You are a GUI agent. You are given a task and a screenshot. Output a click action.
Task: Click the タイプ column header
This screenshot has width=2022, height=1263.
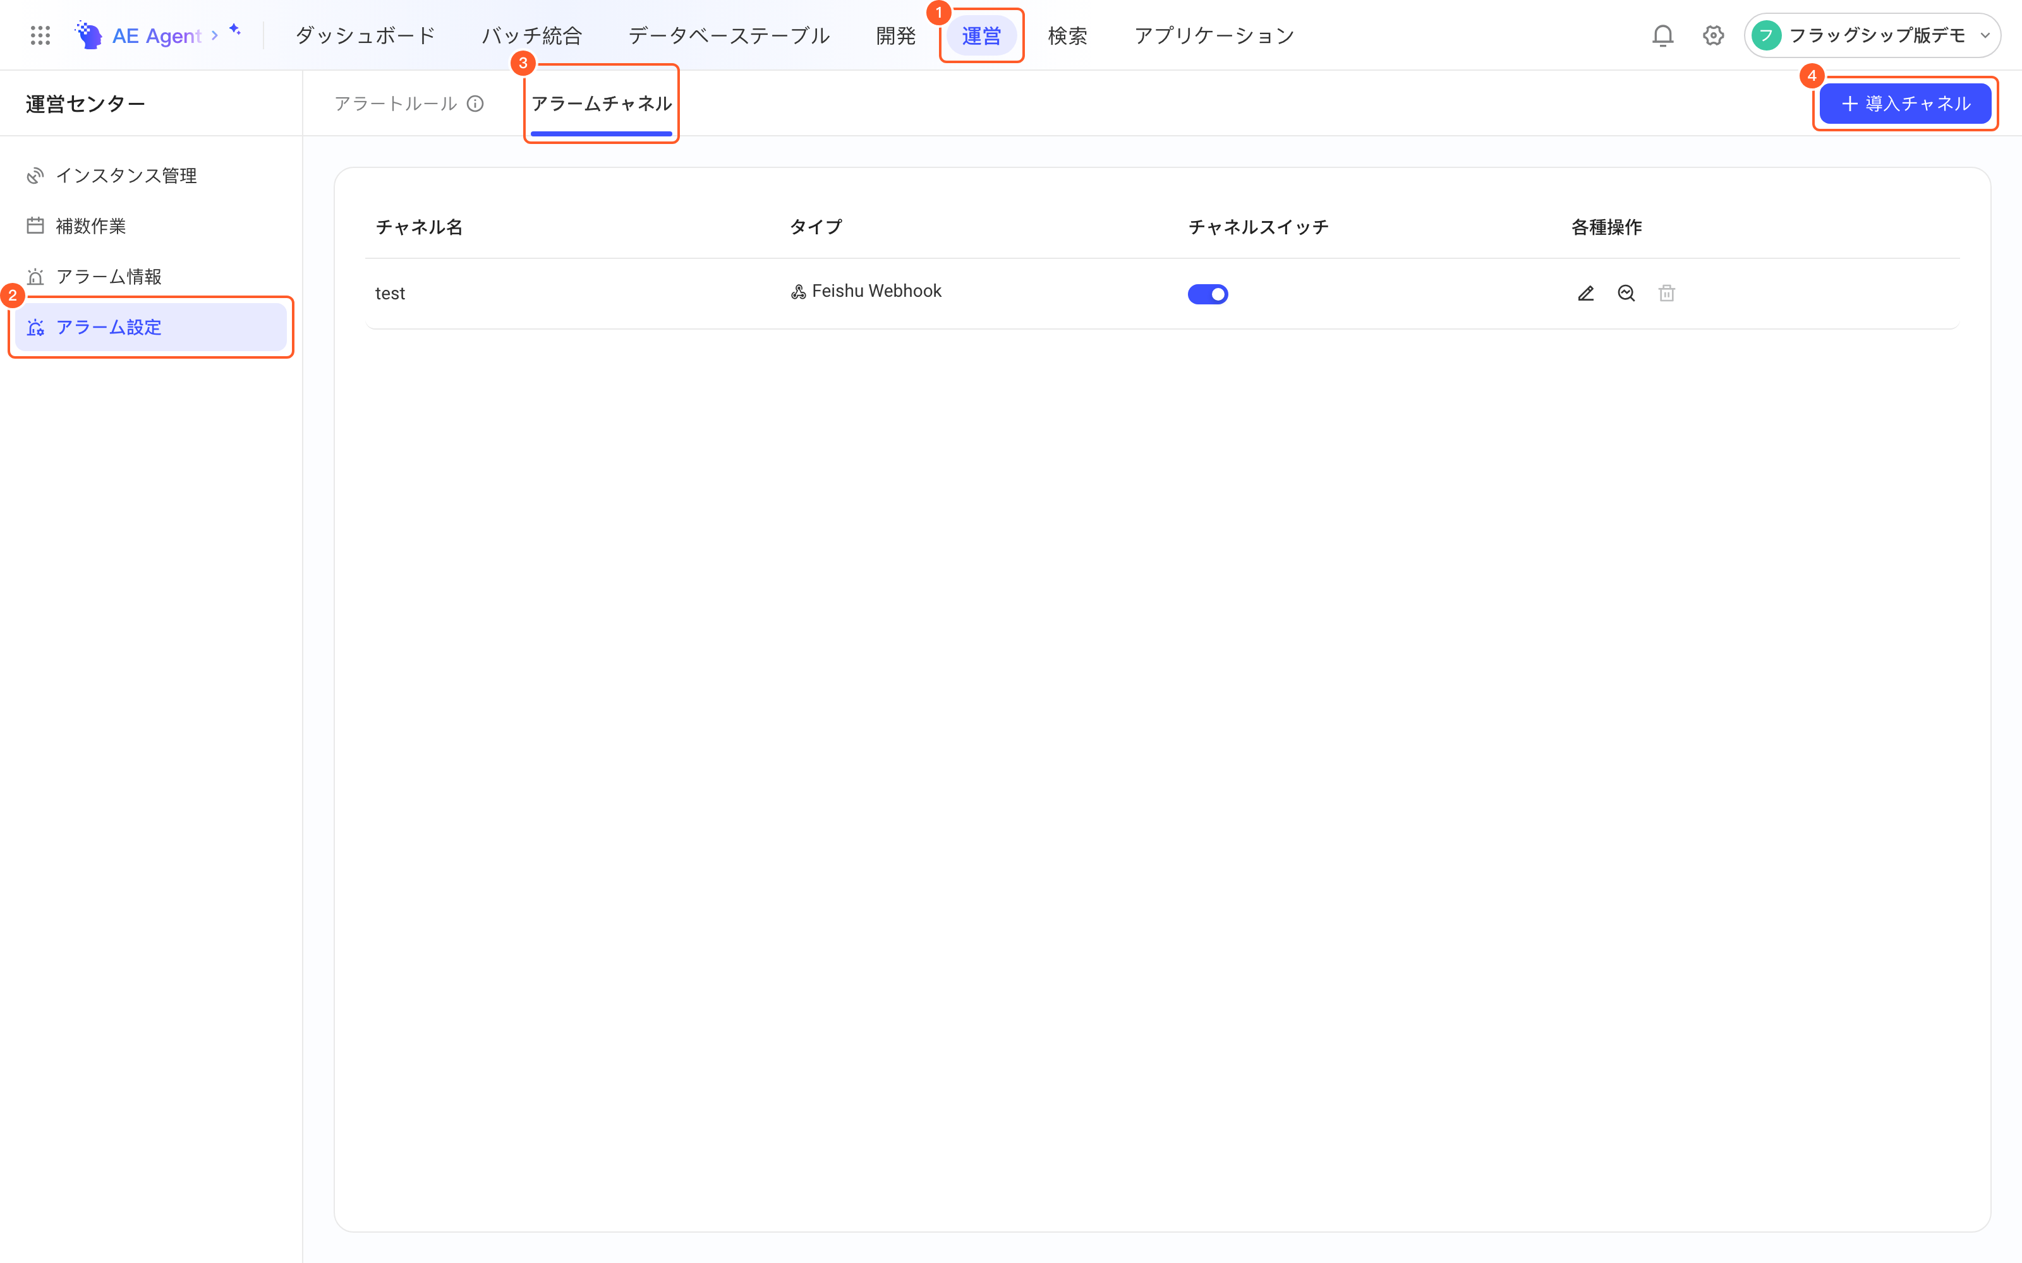816,227
